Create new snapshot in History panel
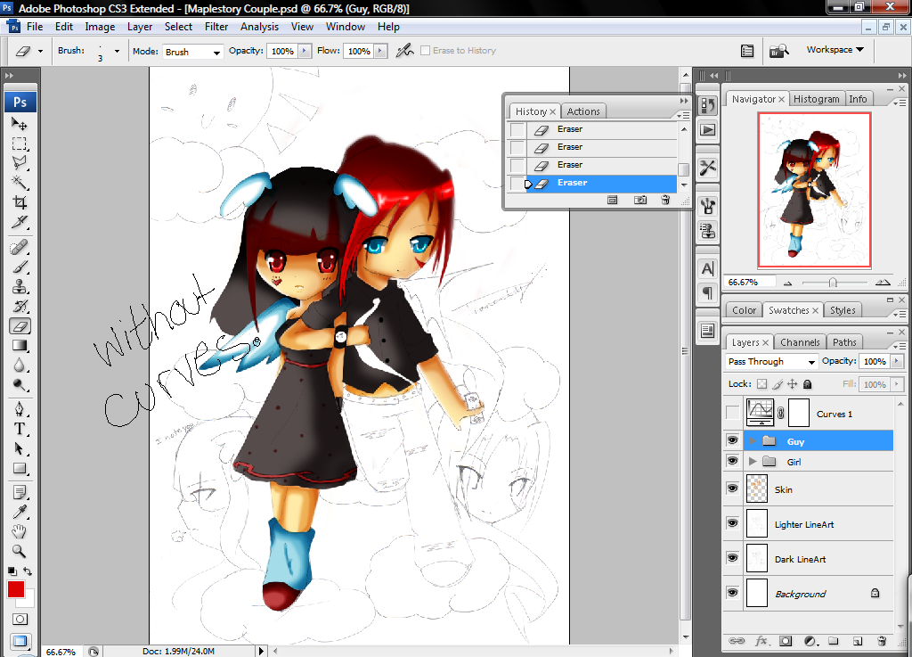The image size is (912, 657). [x=639, y=201]
